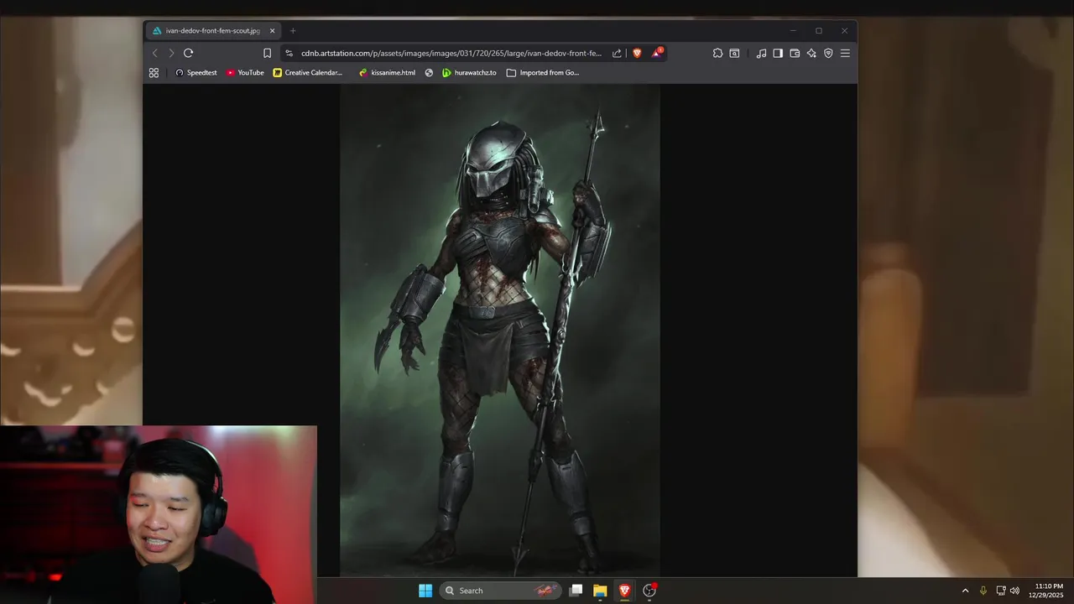Viewport: 1074px width, 604px height.
Task: Open the hurawatchz.to bookmark
Action: [469, 73]
